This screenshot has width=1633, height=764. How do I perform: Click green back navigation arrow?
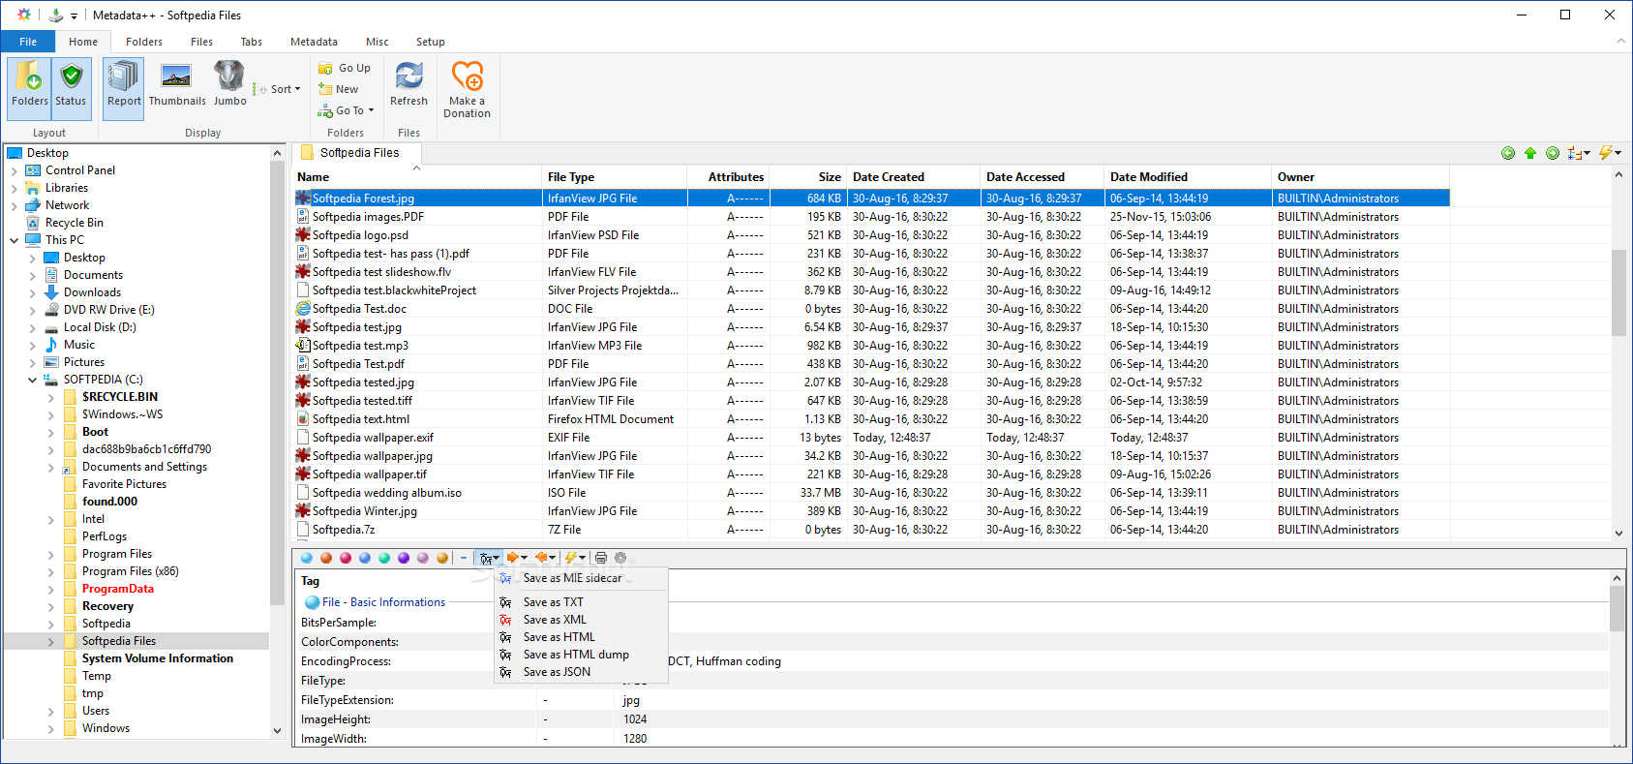click(x=1508, y=153)
